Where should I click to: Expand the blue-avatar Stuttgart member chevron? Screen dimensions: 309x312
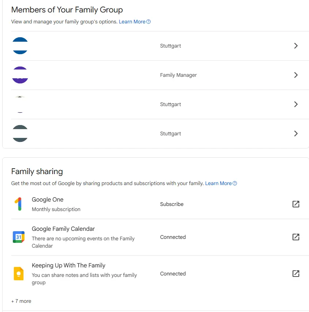coord(296,46)
